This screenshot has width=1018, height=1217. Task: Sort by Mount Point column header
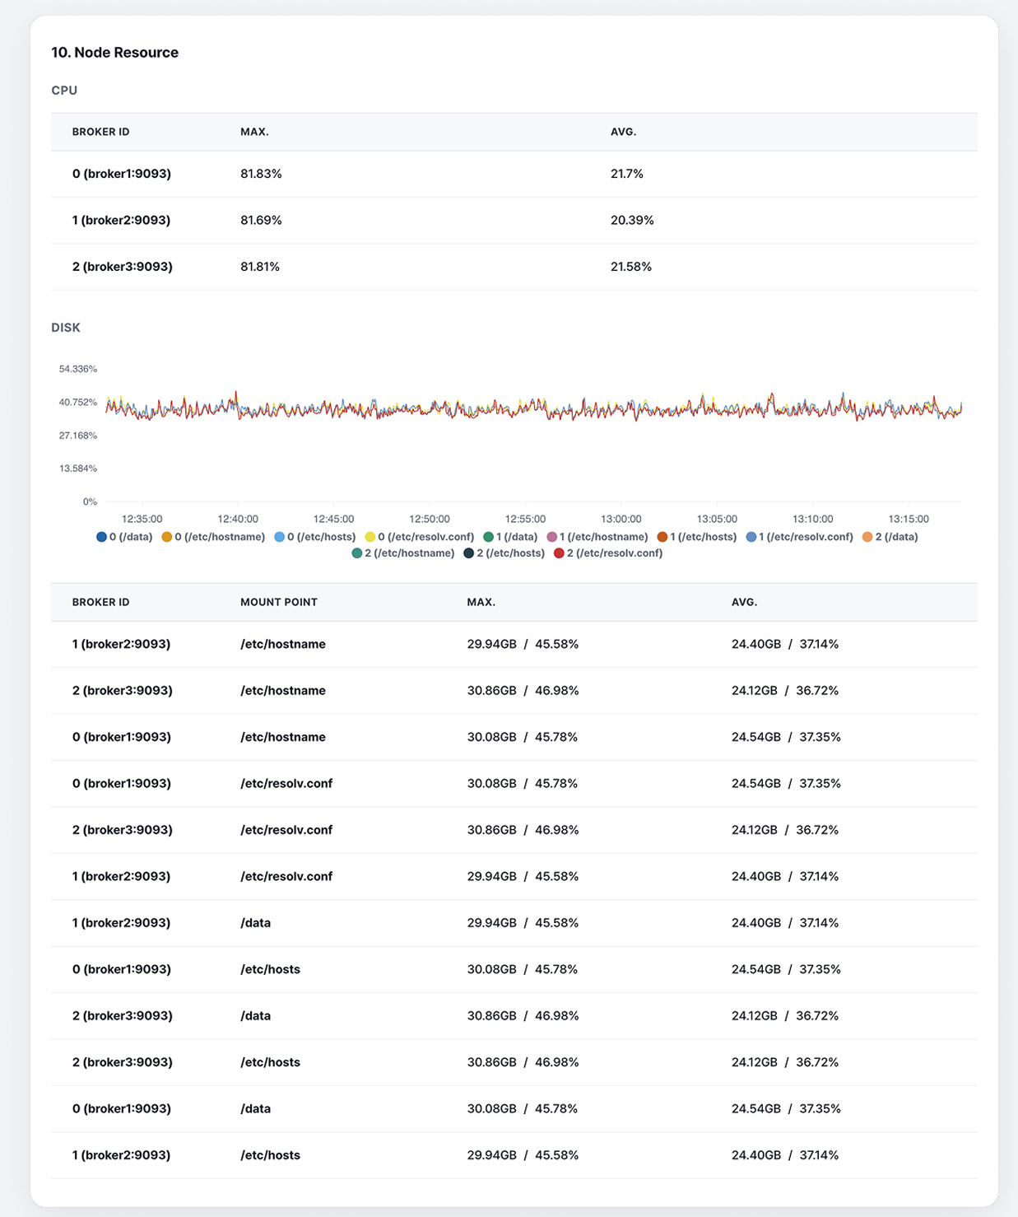[278, 602]
